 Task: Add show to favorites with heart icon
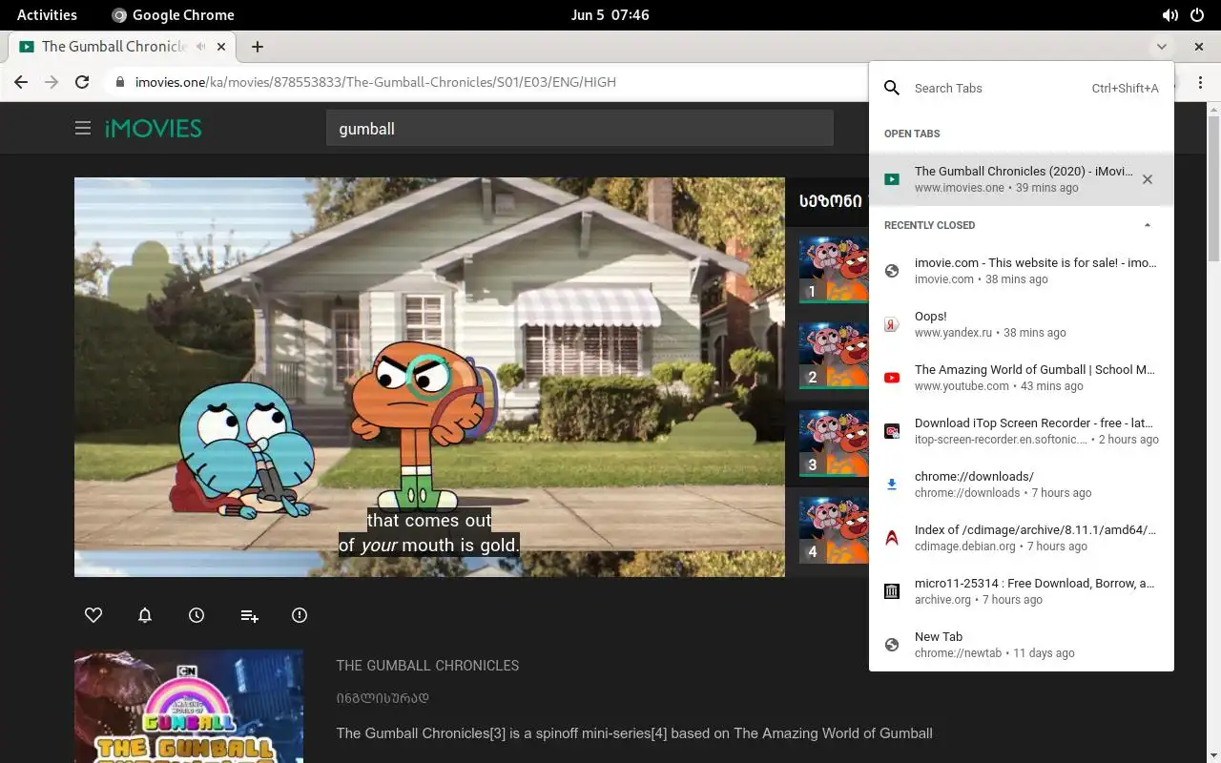tap(93, 615)
